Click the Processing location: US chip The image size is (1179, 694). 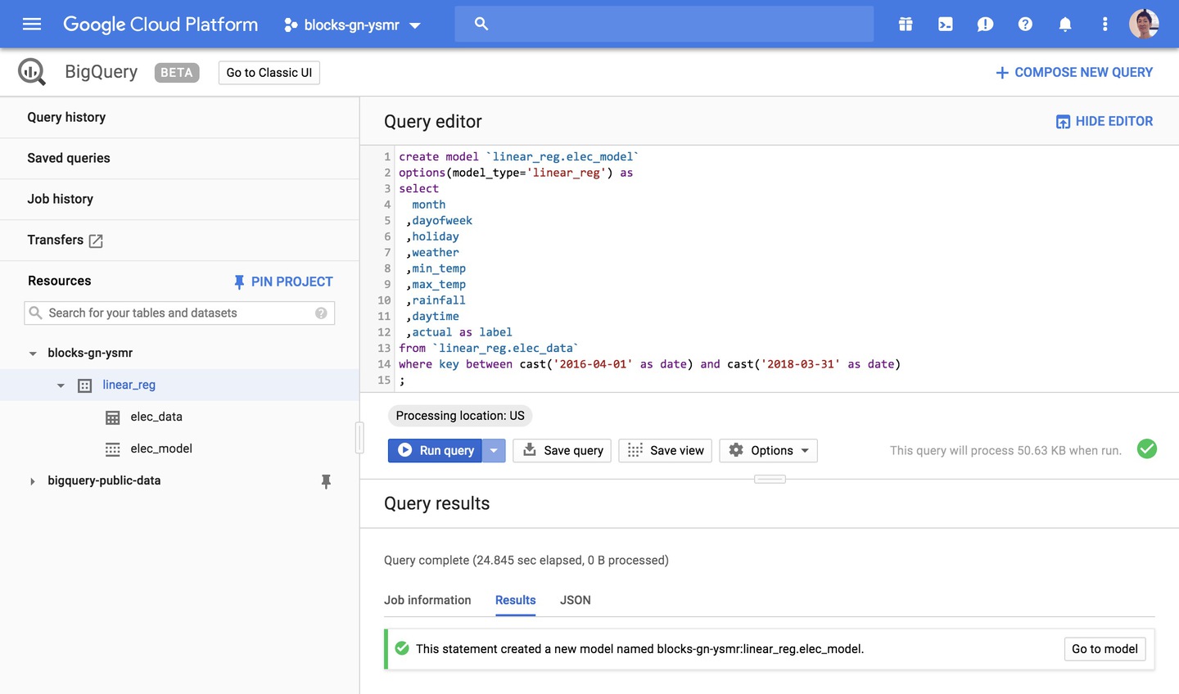click(x=460, y=416)
